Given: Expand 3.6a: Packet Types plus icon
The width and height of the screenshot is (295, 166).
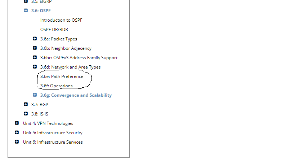Looking at the screenshot, I should [35, 39].
